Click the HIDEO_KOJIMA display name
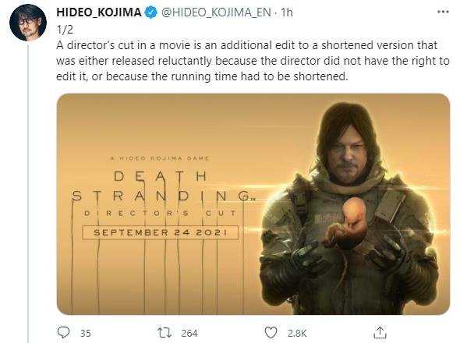Viewport: 460px width, 343px height. click(99, 12)
